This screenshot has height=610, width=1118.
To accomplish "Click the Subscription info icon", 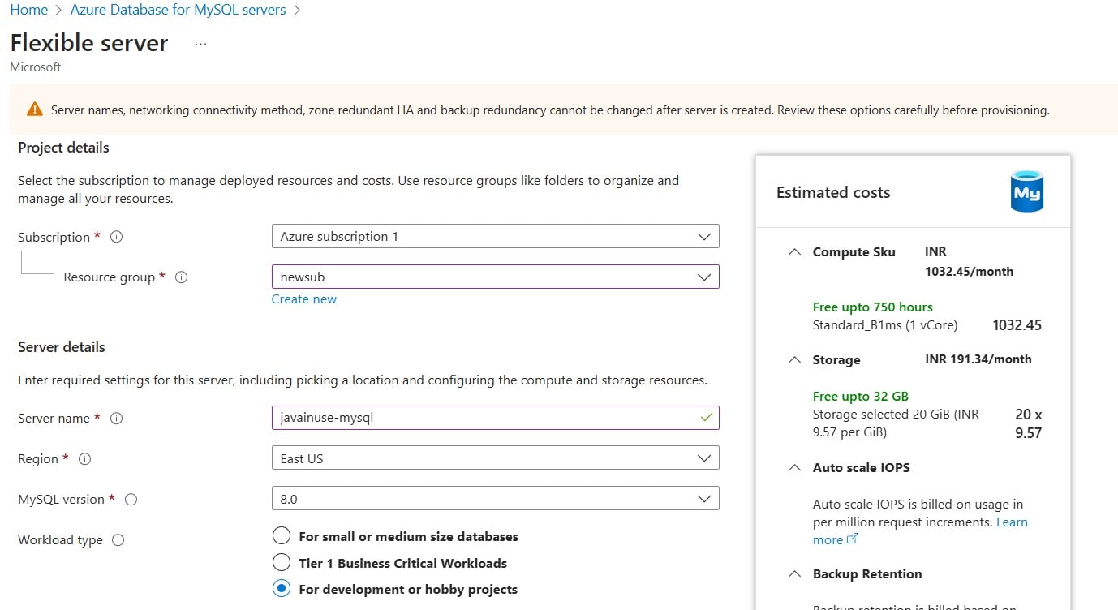I will 117,237.
